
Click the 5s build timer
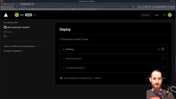159,49
